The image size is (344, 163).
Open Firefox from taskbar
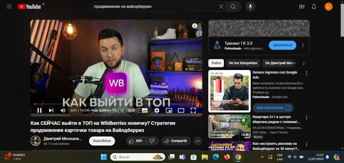(227, 157)
